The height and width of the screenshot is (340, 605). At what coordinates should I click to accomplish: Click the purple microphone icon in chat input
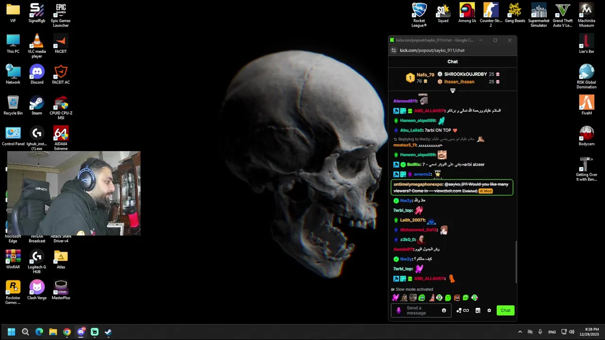398,310
